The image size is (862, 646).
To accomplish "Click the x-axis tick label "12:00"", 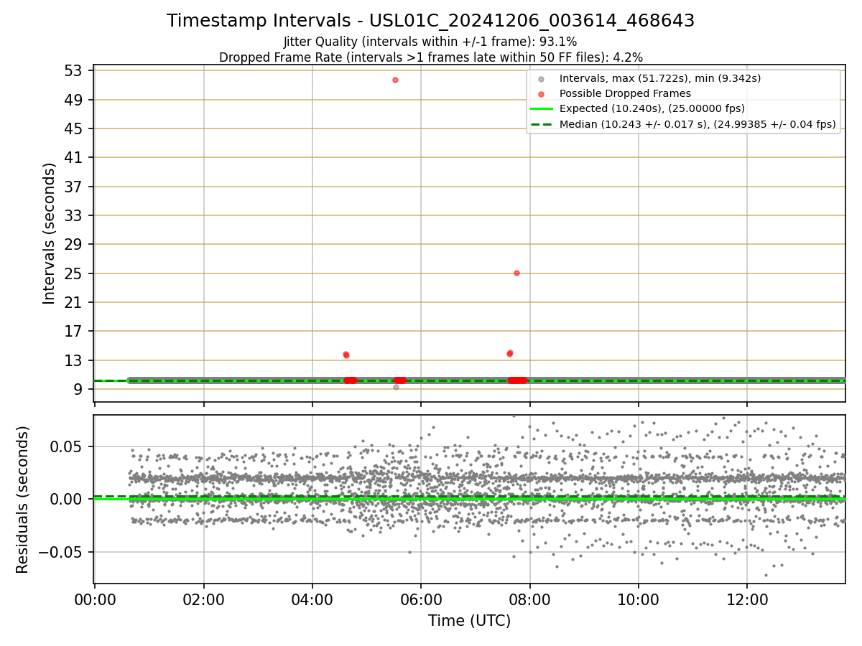I will click(x=747, y=599).
